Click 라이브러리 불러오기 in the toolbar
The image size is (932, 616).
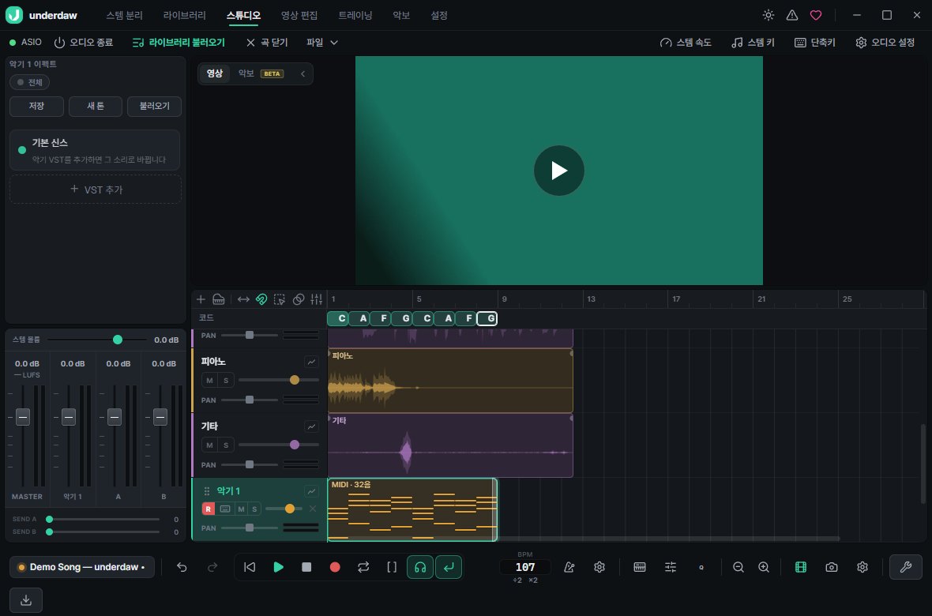(179, 42)
